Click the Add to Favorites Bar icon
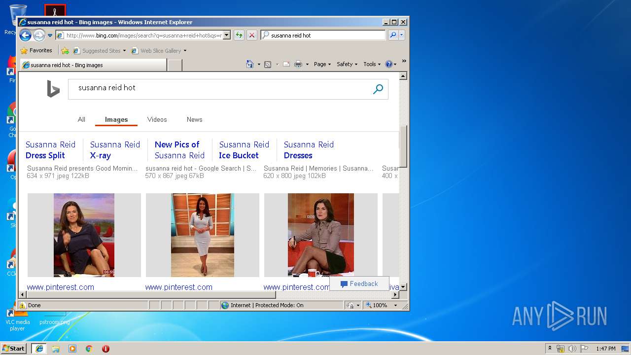 tap(65, 50)
